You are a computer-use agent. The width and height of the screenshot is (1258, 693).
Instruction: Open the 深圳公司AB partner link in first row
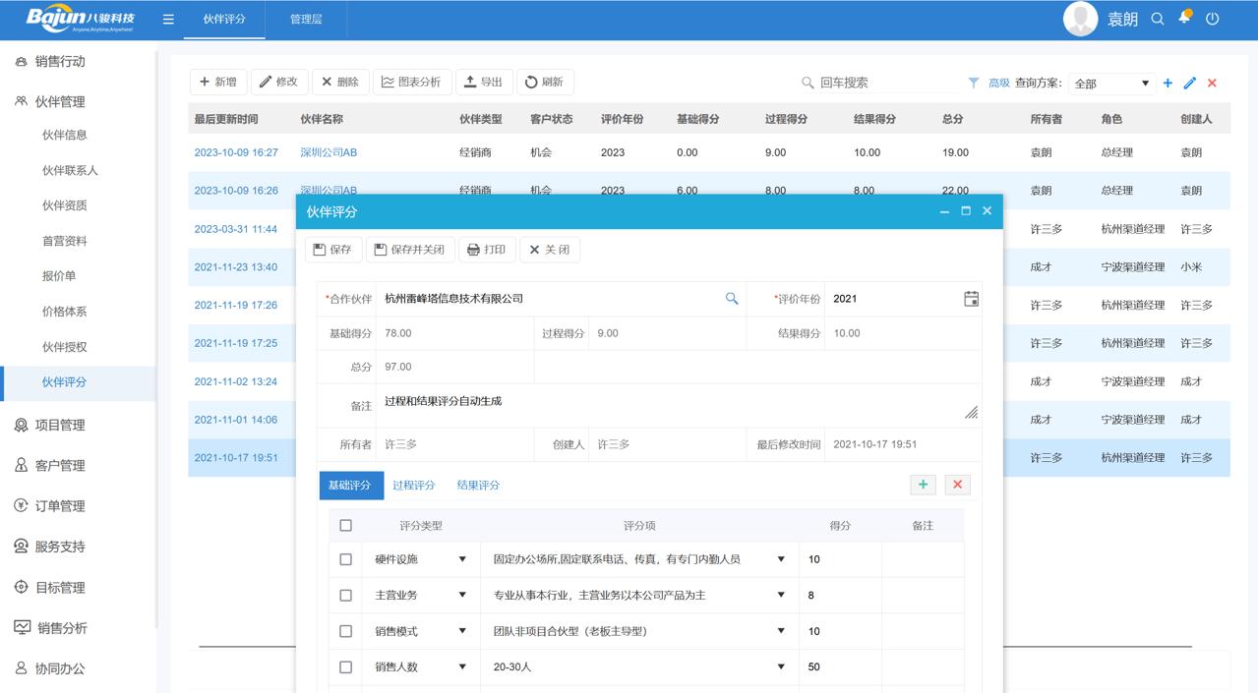click(x=329, y=153)
